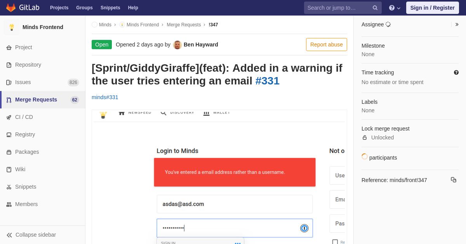
Task: Collapse the right sidebar chevrons
Action: click(x=457, y=24)
